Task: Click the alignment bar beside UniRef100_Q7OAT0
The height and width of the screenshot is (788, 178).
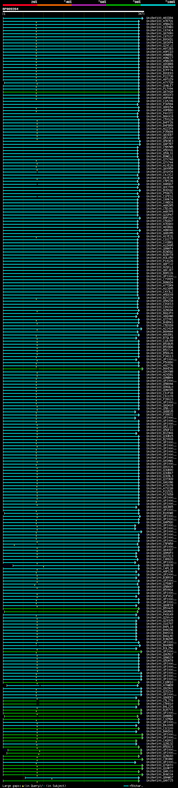Action: pos(73,765)
